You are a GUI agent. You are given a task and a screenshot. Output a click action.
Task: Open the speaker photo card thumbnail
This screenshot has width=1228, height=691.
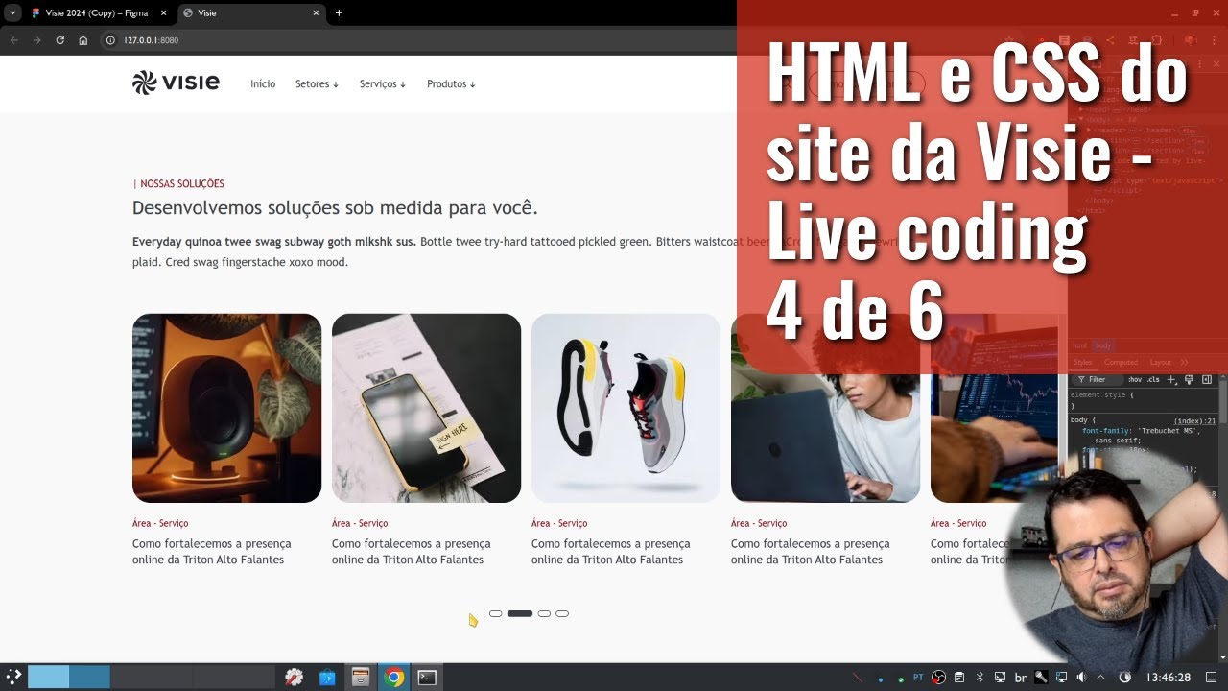point(226,408)
